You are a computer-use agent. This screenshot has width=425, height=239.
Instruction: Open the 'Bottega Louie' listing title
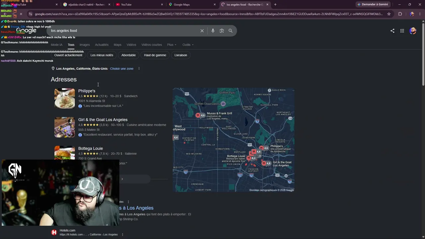point(91,149)
